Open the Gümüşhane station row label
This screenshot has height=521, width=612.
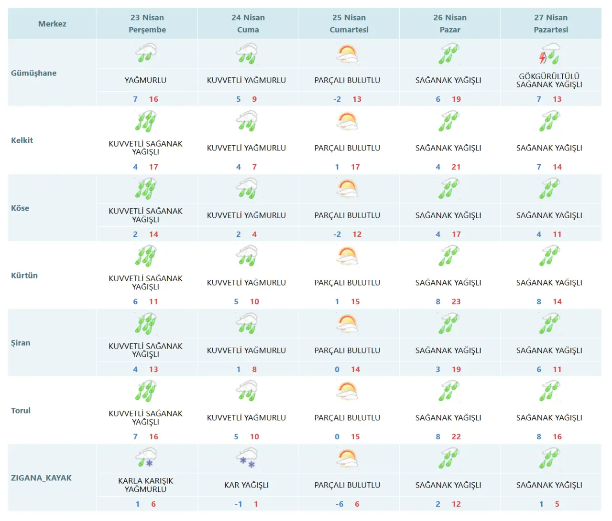pyautogui.click(x=34, y=73)
